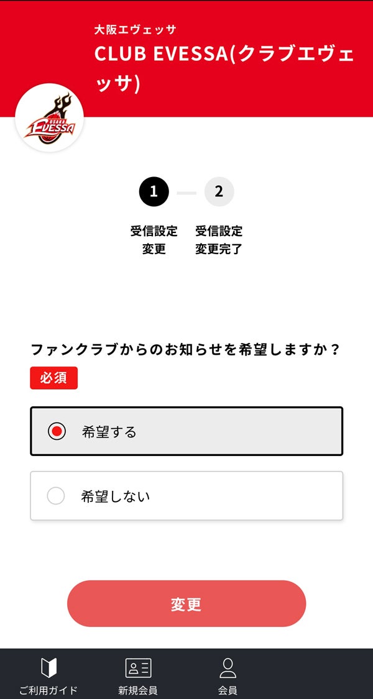Open the ご利用ガイド text label
Screen dimensions: 373x699
click(48, 690)
